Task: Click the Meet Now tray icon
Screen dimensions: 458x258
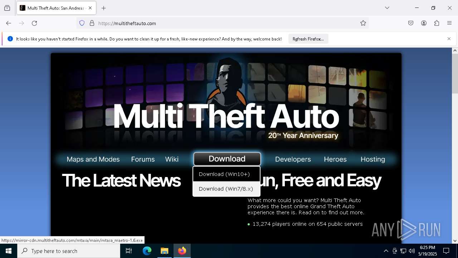Action: 395,251
